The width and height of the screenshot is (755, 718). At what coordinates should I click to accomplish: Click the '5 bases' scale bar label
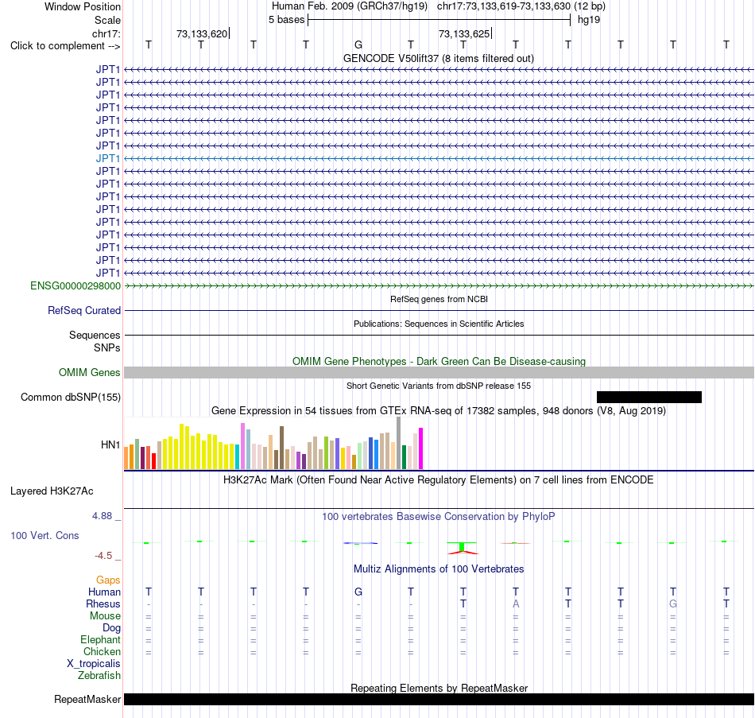pyautogui.click(x=286, y=20)
